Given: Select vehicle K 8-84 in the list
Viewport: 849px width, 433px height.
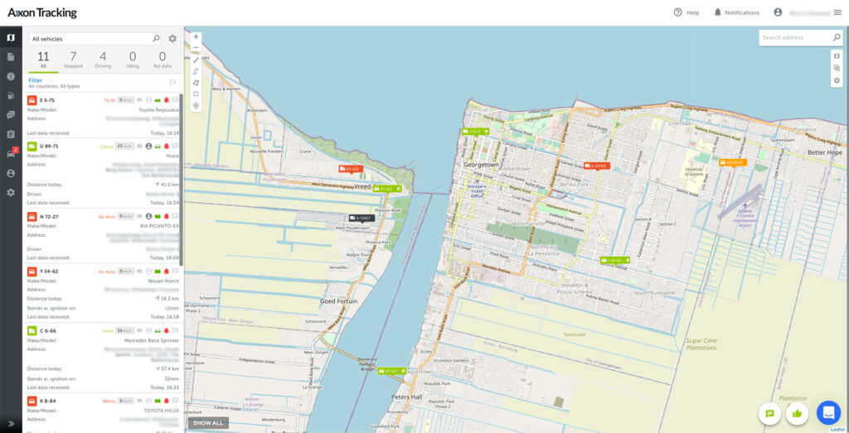Looking at the screenshot, I should [103, 413].
